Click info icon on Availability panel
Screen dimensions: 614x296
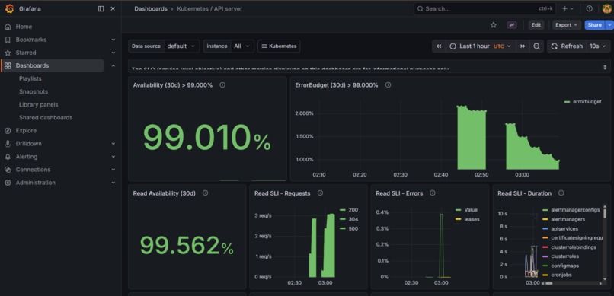[x=222, y=85]
